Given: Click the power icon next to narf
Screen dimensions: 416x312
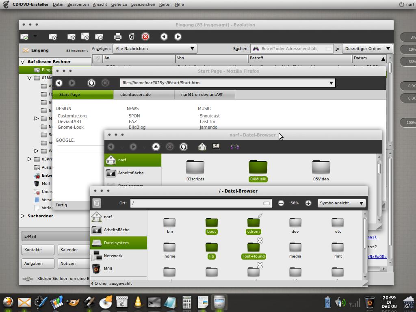Looking at the screenshot, I should [402, 4].
